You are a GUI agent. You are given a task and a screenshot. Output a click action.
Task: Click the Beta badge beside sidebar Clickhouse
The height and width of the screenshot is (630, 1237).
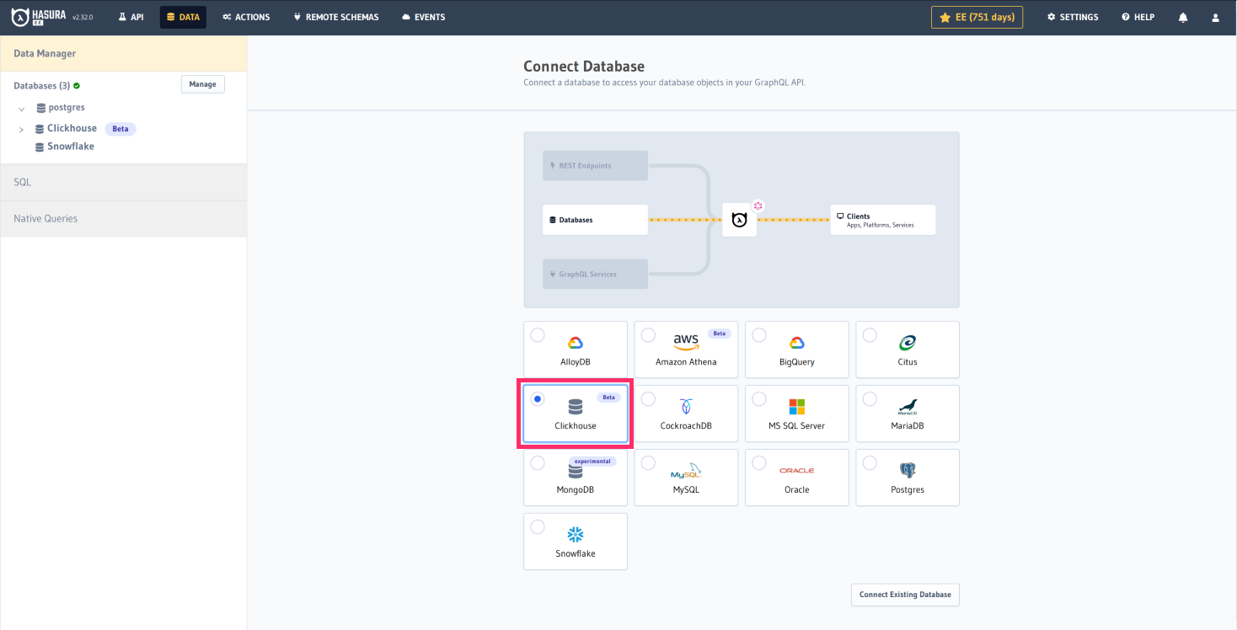point(120,129)
